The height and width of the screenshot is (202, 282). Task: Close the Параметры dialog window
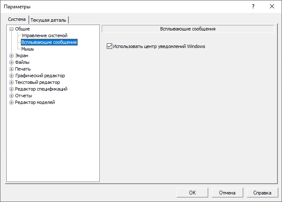coord(272,7)
